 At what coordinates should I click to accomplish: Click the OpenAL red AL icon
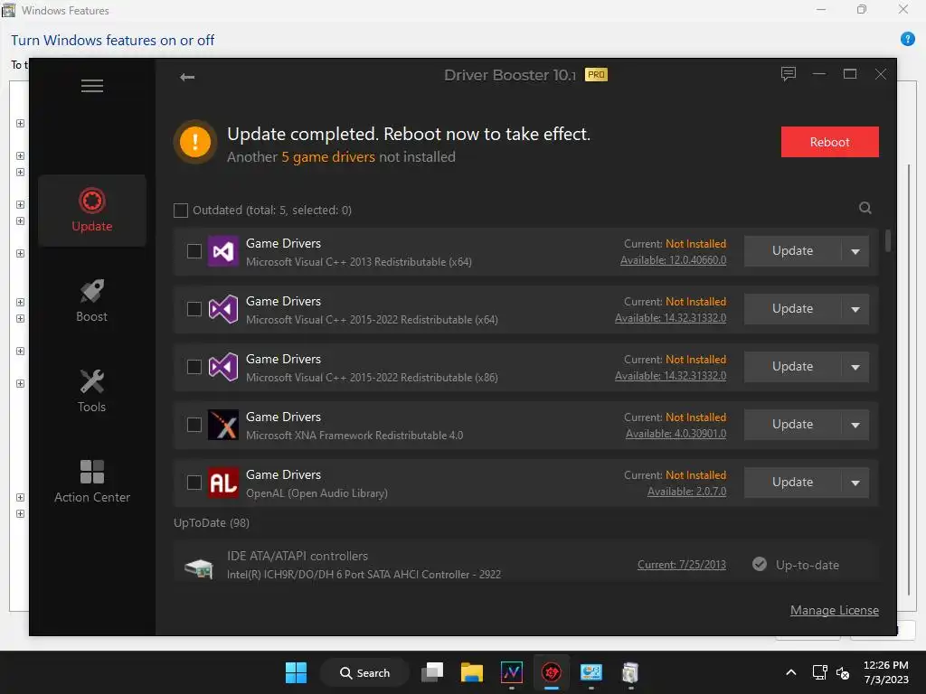(223, 483)
